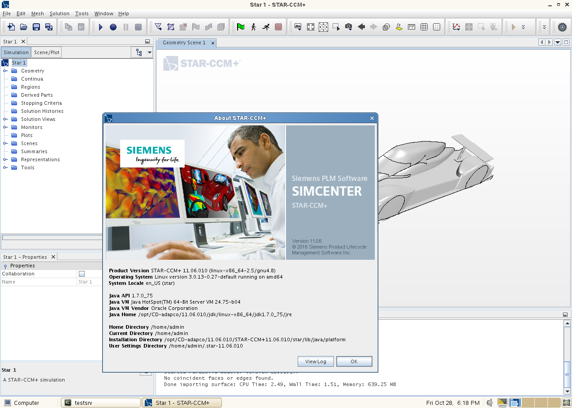Viewport: 572px width, 408px height.
Task: Select the Stopping Criteria tree item
Action: [x=41, y=103]
